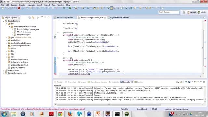
Task: Click the Quick Access search field
Action: tap(169, 12)
